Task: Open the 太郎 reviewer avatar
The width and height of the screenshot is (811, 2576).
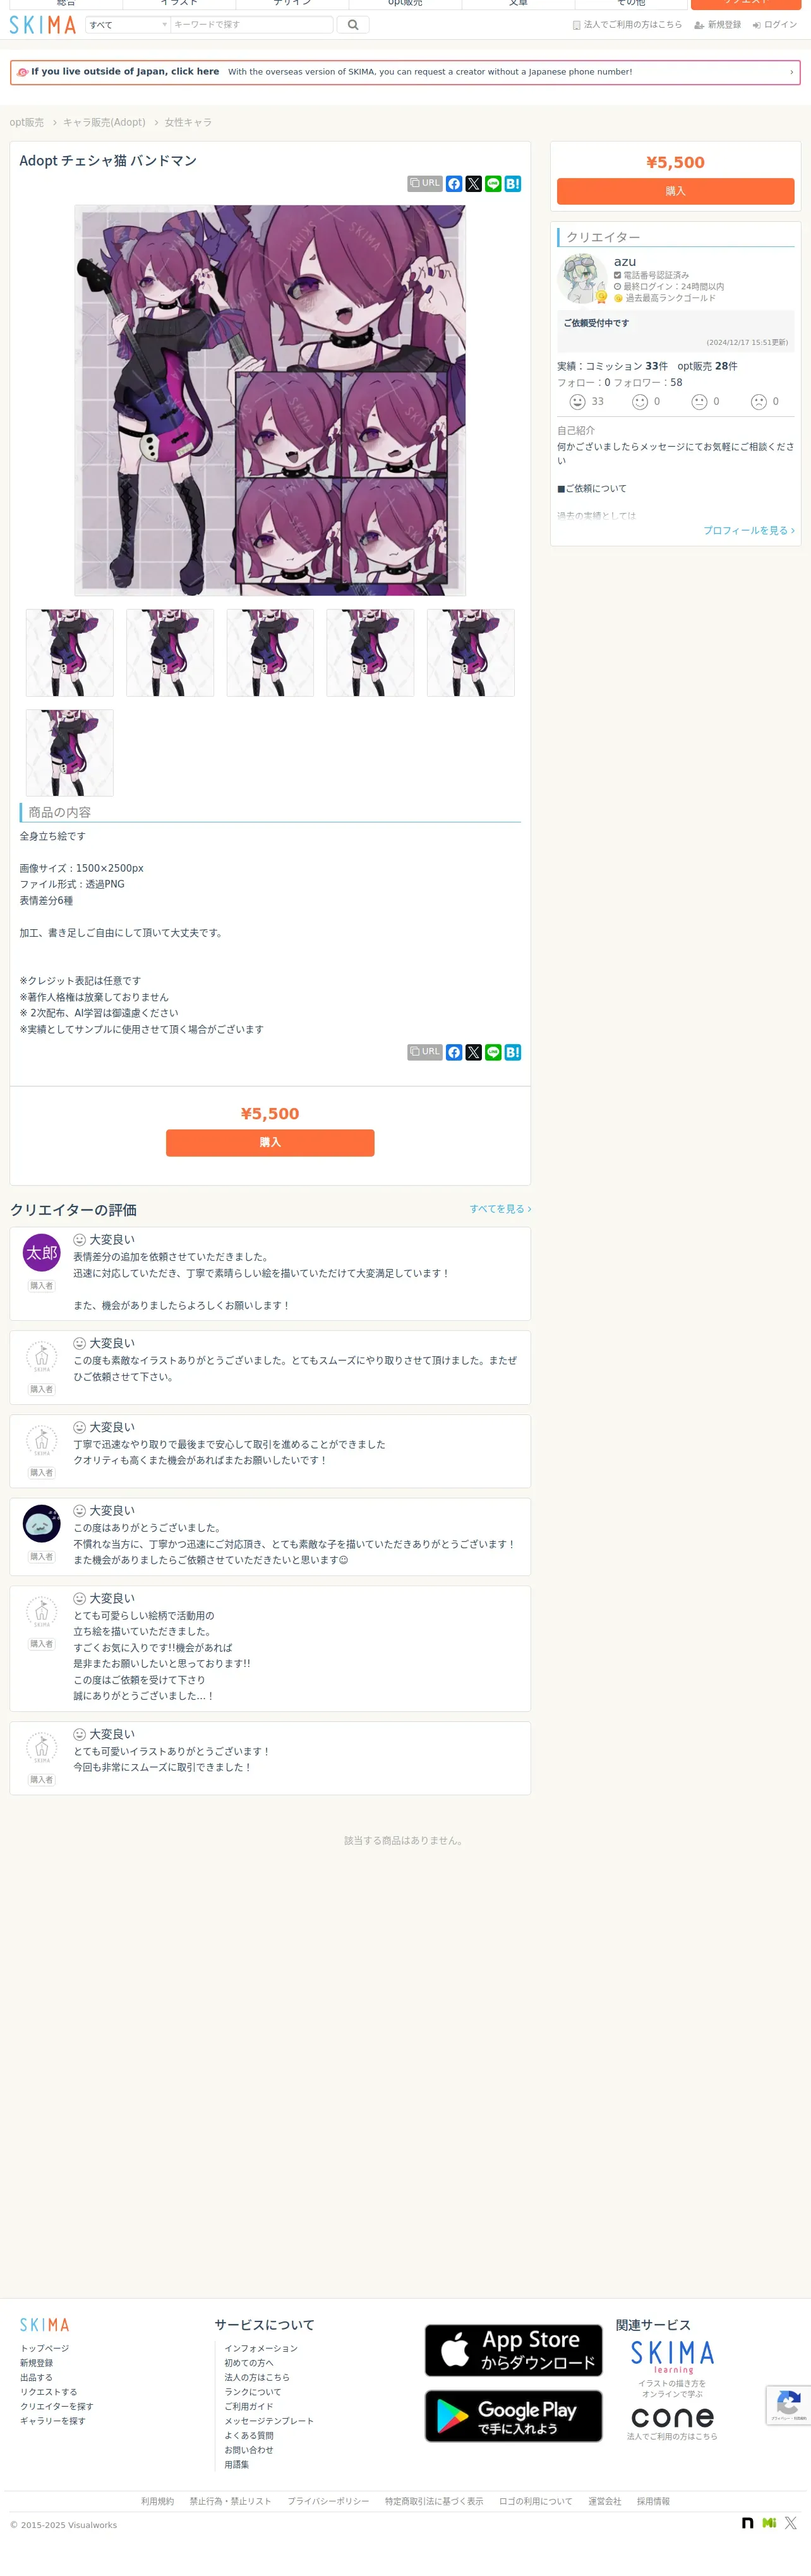Action: [x=42, y=1253]
